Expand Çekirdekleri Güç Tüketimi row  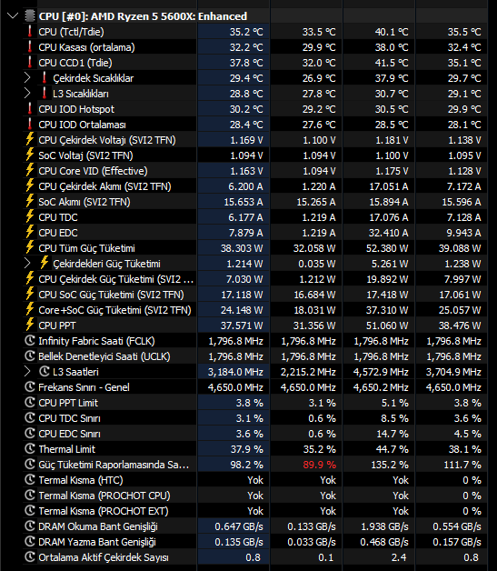(27, 264)
